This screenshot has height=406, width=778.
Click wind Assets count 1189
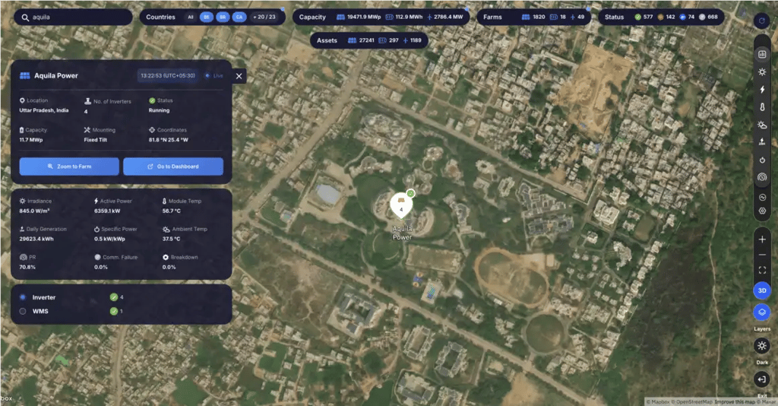(x=412, y=41)
